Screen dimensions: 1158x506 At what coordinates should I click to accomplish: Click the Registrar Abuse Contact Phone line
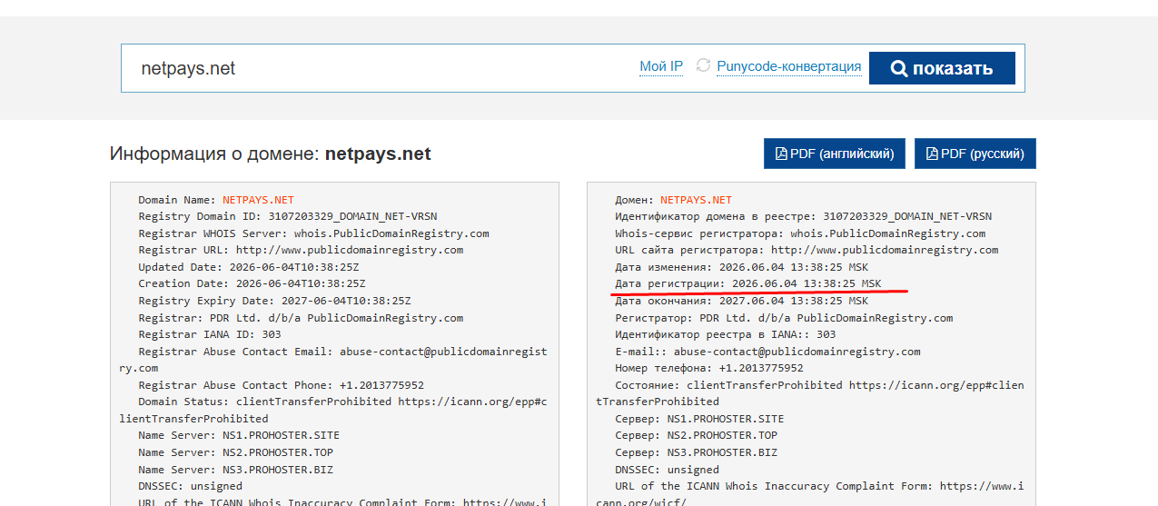pyautogui.click(x=281, y=385)
